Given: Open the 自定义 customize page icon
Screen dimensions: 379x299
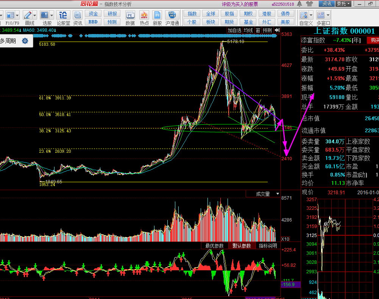Looking at the screenshot, I should point(304,15).
